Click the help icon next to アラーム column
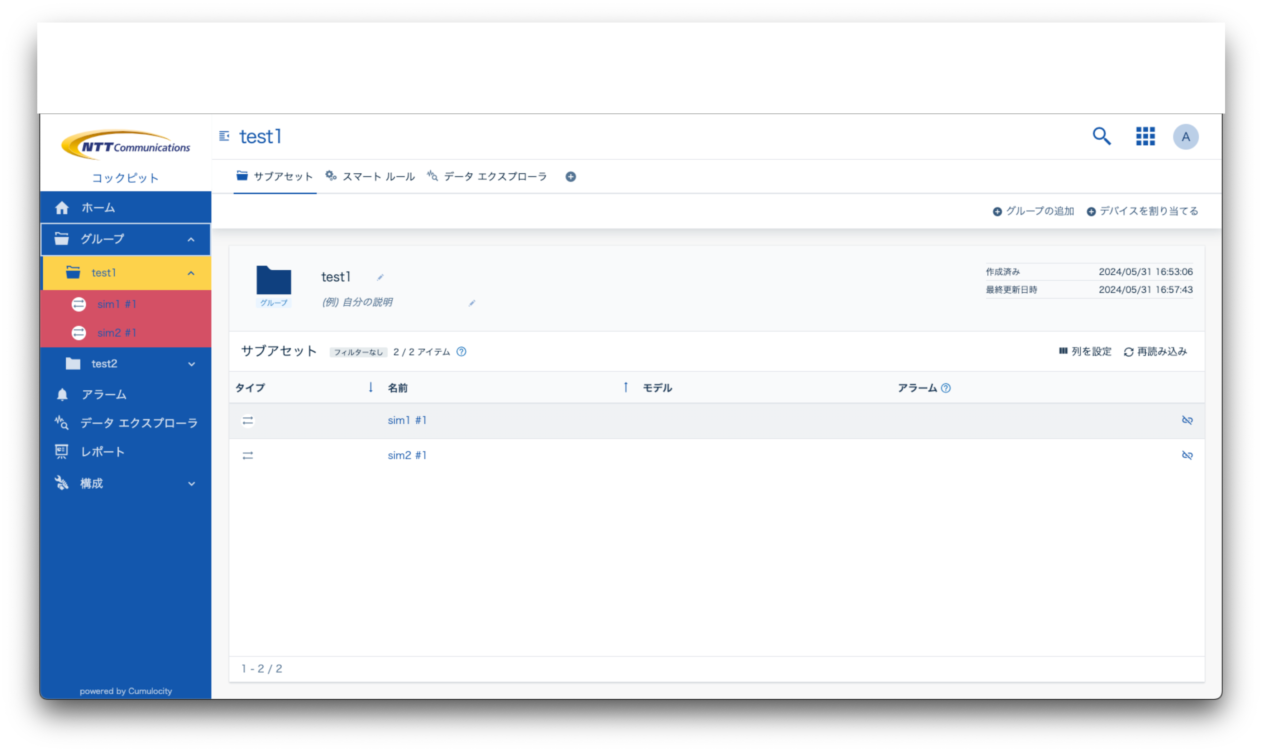The width and height of the screenshot is (1262, 752). coord(946,388)
